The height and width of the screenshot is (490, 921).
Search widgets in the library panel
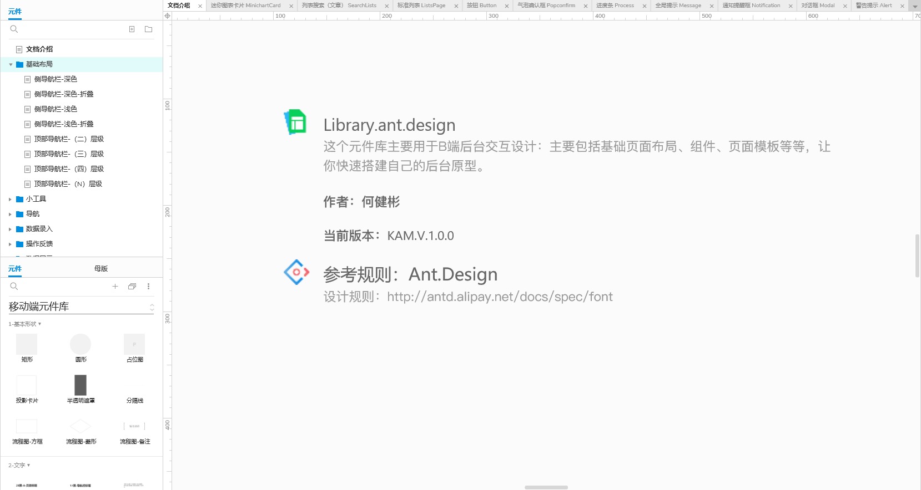pyautogui.click(x=14, y=286)
